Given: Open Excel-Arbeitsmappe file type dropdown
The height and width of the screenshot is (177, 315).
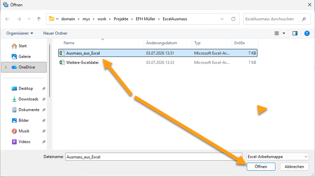Looking at the screenshot, I should pyautogui.click(x=278, y=157).
